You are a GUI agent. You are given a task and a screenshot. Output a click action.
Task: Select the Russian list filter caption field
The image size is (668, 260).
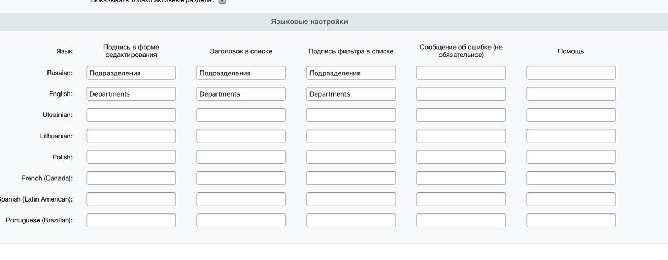[x=351, y=73]
